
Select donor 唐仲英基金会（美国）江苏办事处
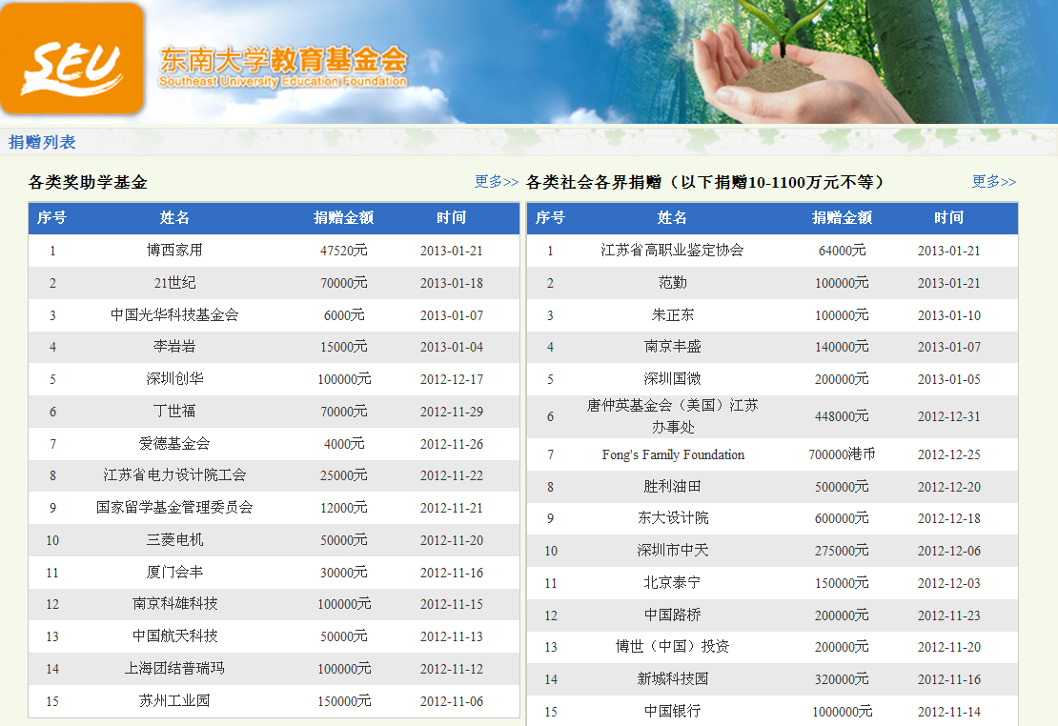coord(673,416)
